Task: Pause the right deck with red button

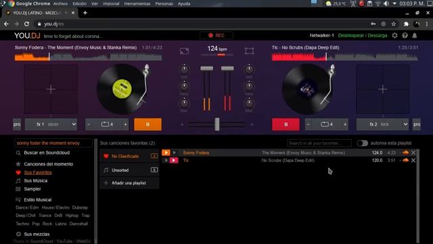Action: pyautogui.click(x=286, y=124)
